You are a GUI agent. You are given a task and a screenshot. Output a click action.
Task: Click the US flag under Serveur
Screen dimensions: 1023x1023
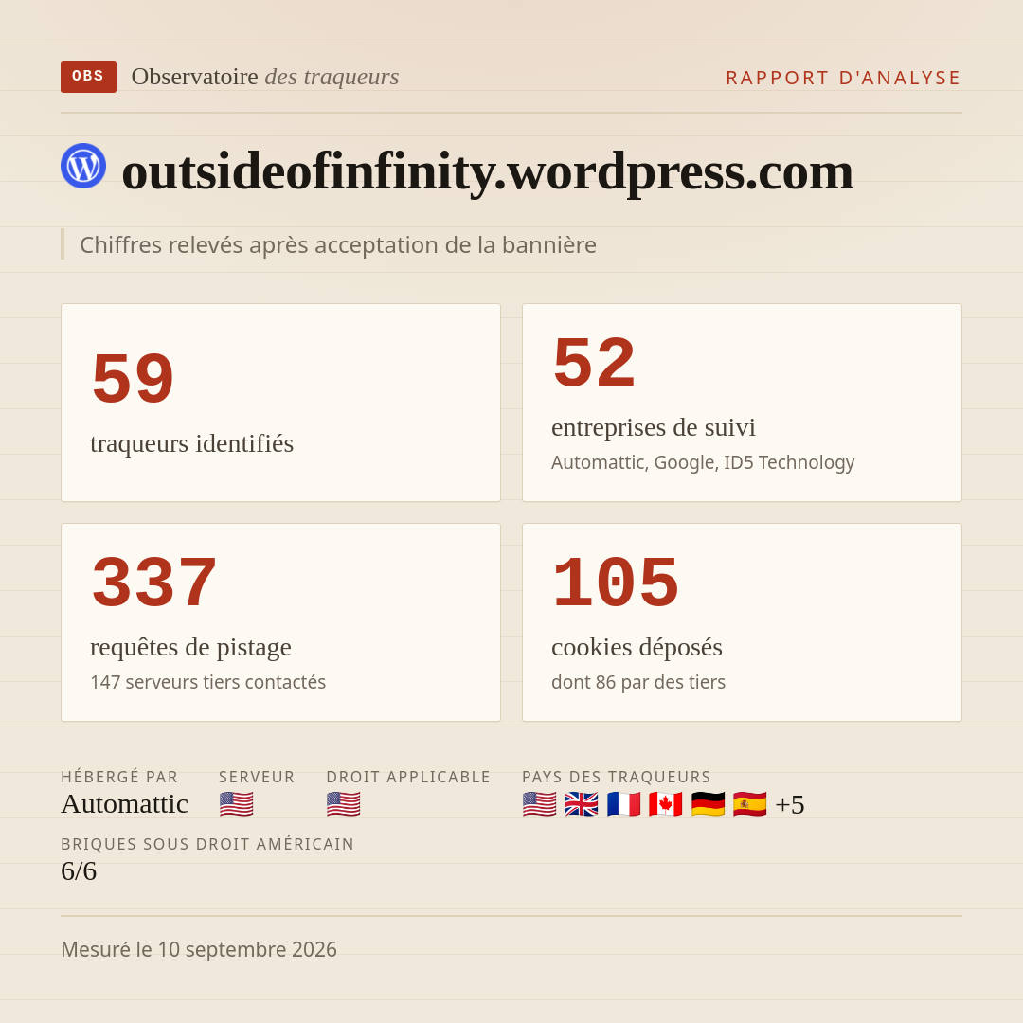(x=236, y=804)
